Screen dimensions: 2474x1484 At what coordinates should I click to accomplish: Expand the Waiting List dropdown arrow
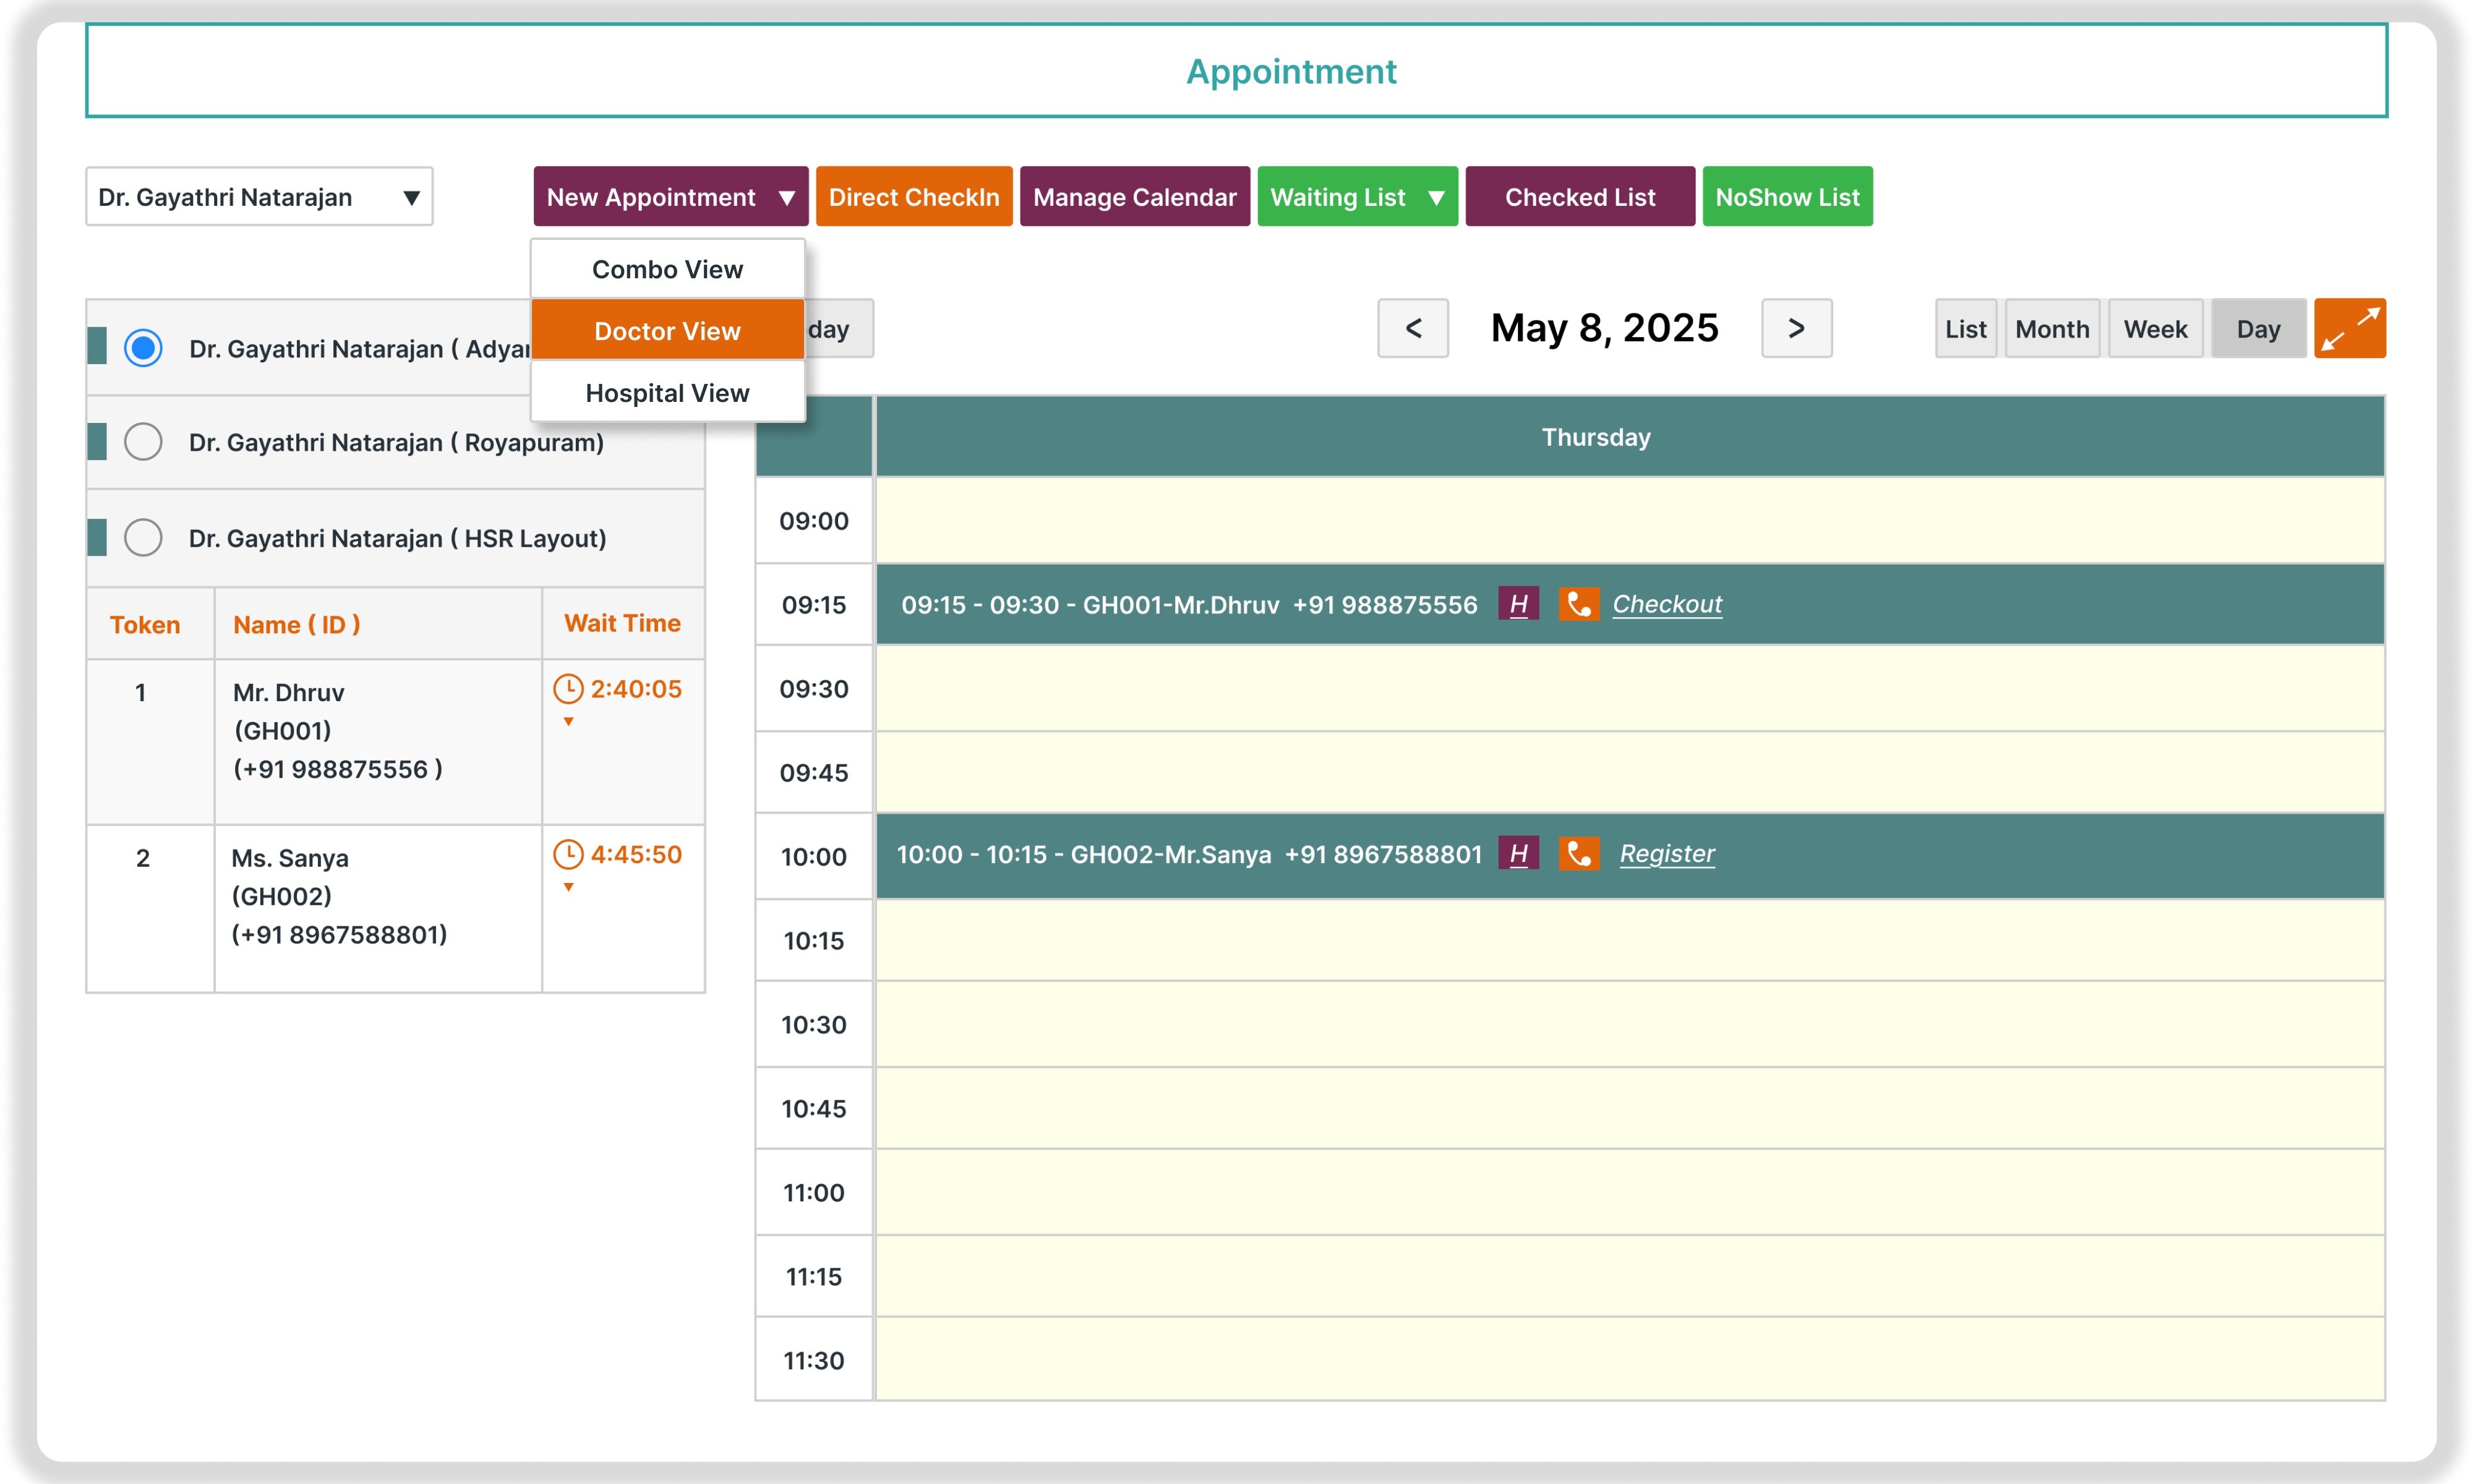click(x=1436, y=198)
